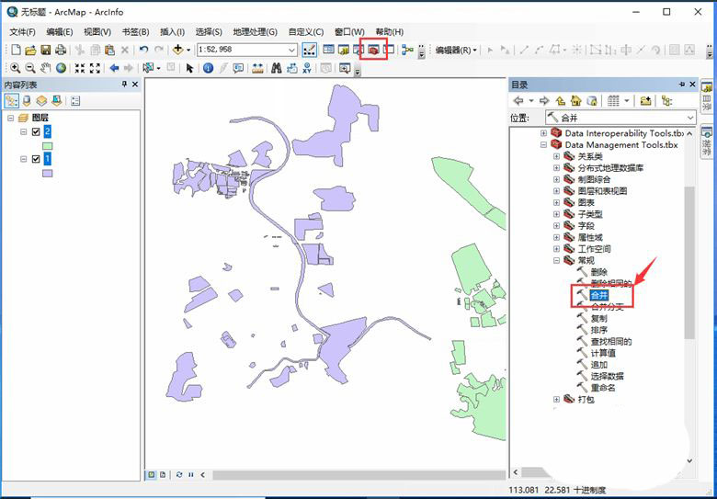Collapse the 图层 data frame node

tap(10, 118)
